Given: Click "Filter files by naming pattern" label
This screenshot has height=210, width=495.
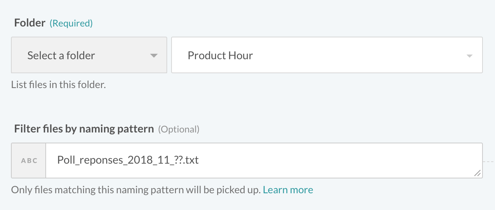Looking at the screenshot, I should (x=84, y=129).
